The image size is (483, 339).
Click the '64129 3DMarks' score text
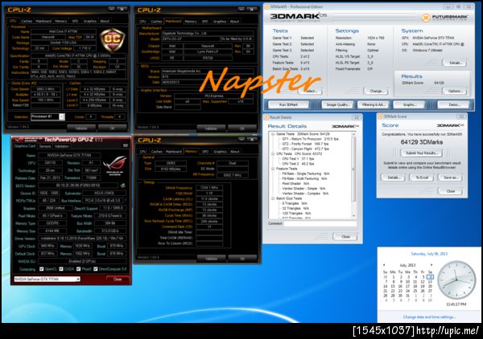pyautogui.click(x=421, y=142)
